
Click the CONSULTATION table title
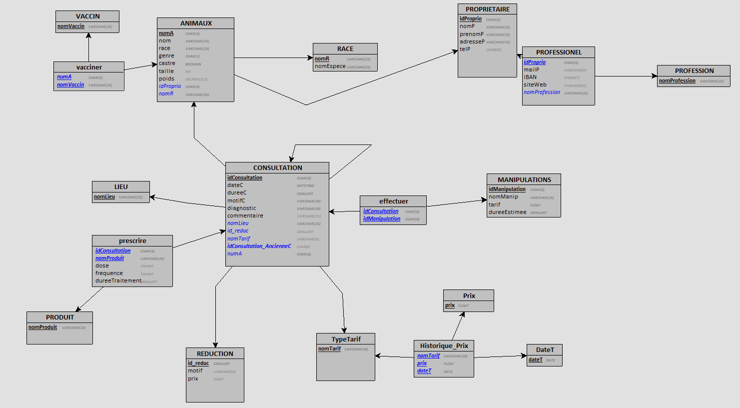pos(277,168)
